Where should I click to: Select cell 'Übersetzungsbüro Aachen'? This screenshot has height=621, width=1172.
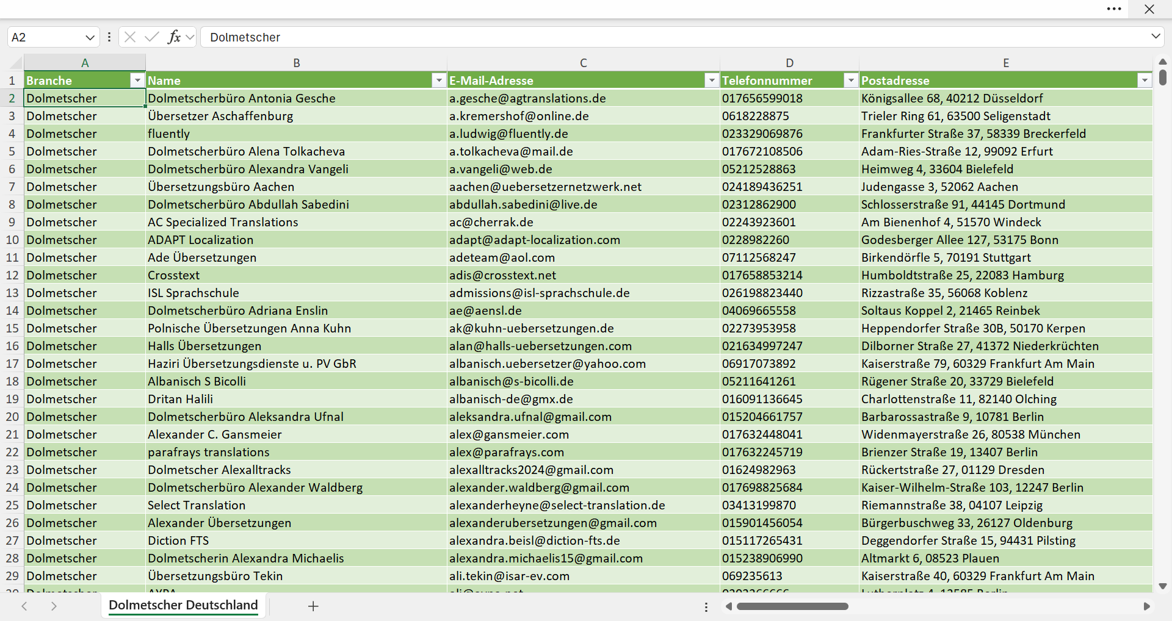click(296, 187)
